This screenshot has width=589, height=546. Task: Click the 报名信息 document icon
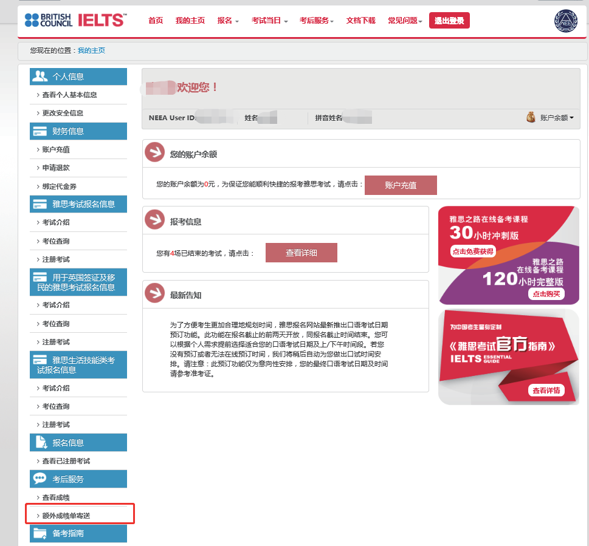click(x=41, y=442)
